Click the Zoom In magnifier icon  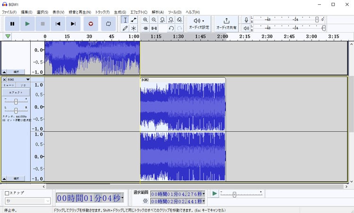[x=145, y=20]
